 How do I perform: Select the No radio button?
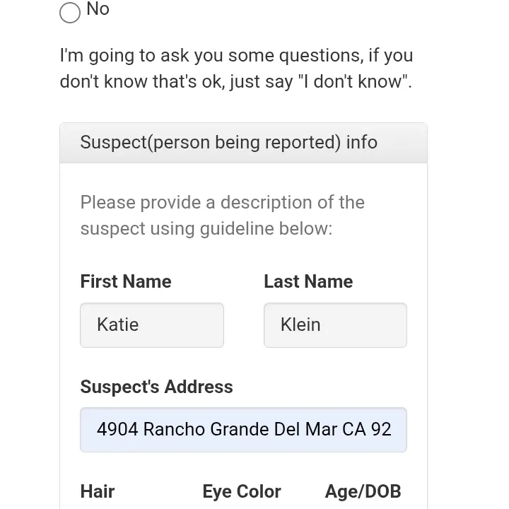(x=70, y=13)
